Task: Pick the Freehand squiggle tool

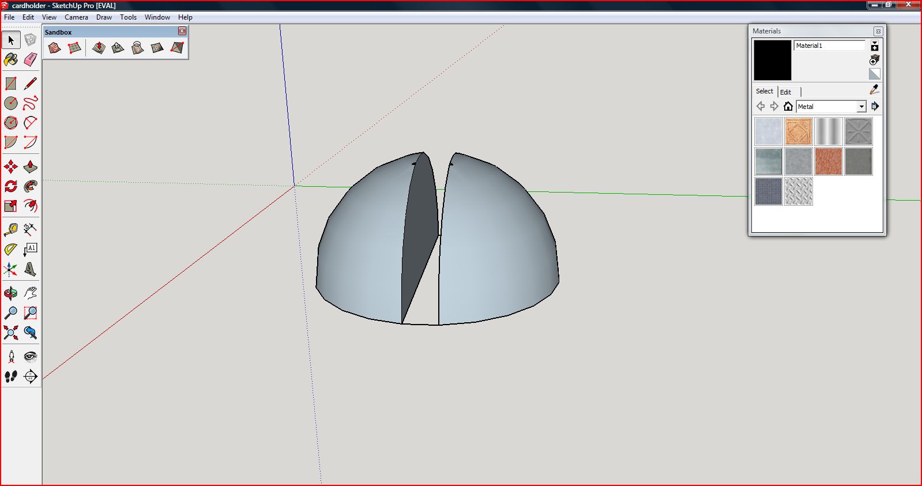Action: point(31,103)
